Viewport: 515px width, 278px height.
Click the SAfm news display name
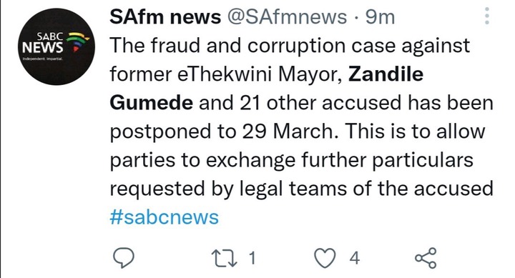(165, 16)
